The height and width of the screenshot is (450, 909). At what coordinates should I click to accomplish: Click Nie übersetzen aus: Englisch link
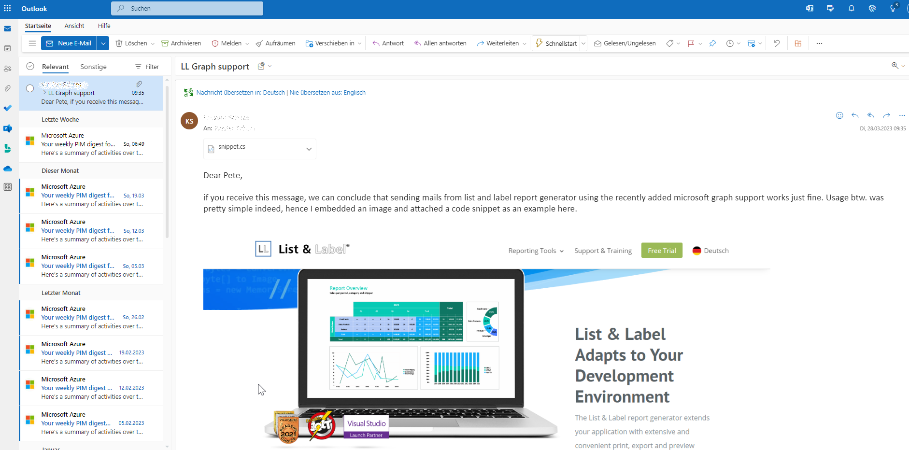tap(327, 92)
